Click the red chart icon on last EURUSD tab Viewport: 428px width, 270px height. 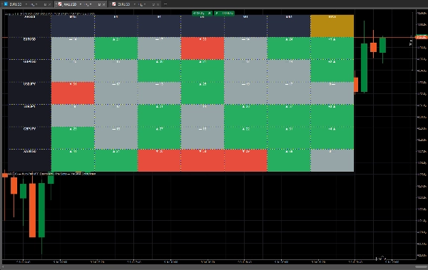pos(114,4)
